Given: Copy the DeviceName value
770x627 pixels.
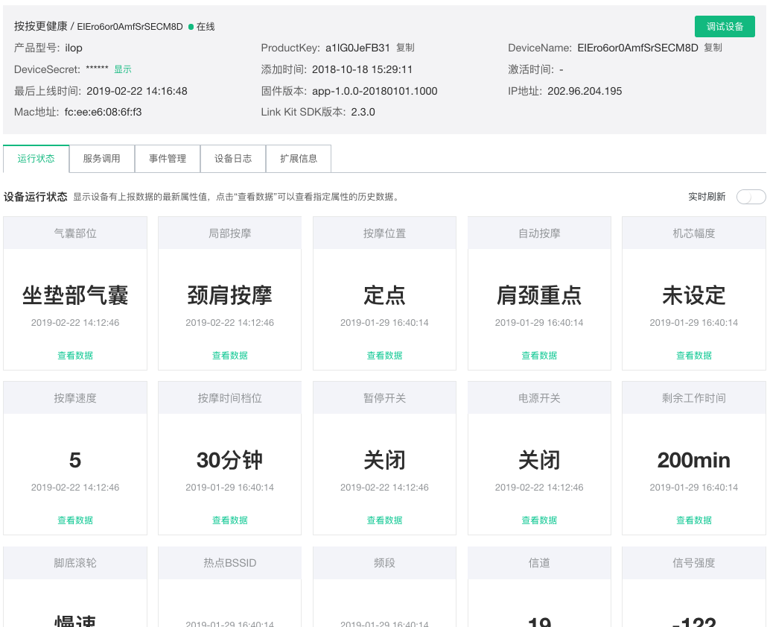Looking at the screenshot, I should tap(713, 48).
